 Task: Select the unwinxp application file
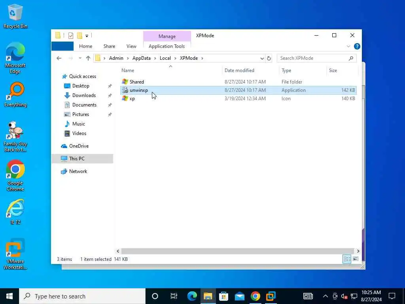click(238, 90)
